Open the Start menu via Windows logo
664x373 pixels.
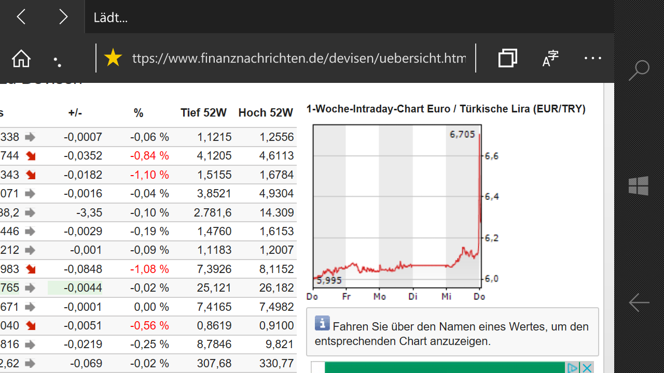tap(639, 186)
